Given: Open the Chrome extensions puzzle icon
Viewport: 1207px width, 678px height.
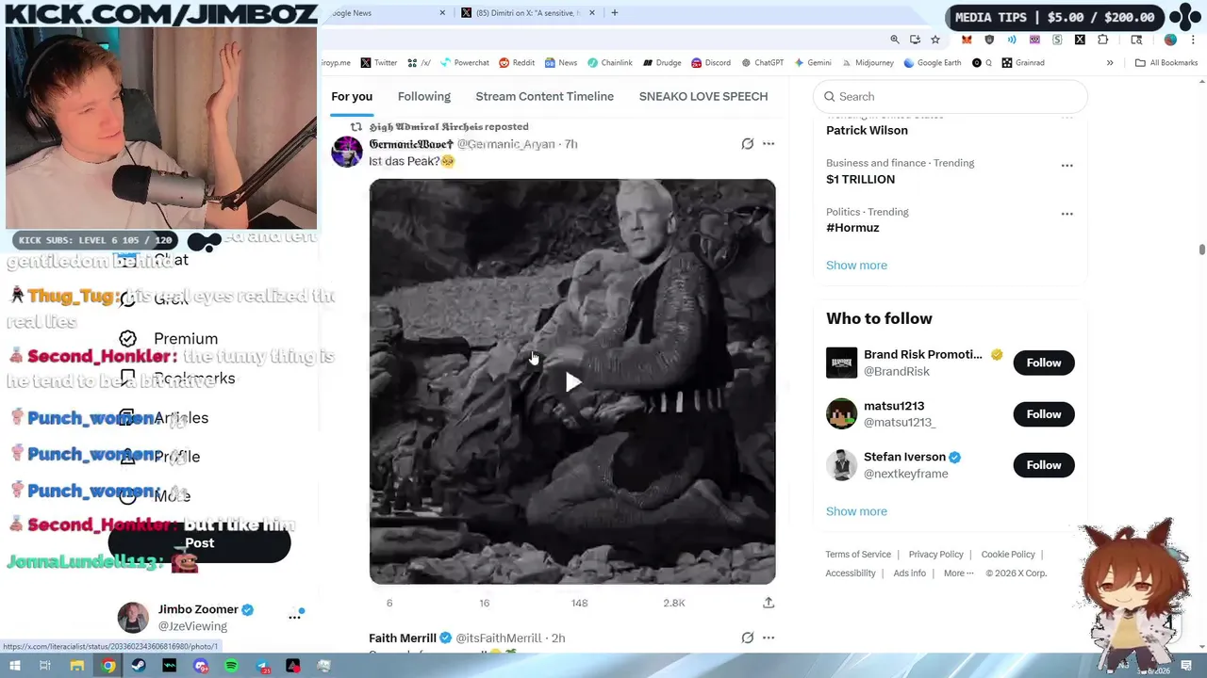Looking at the screenshot, I should click(x=1102, y=40).
